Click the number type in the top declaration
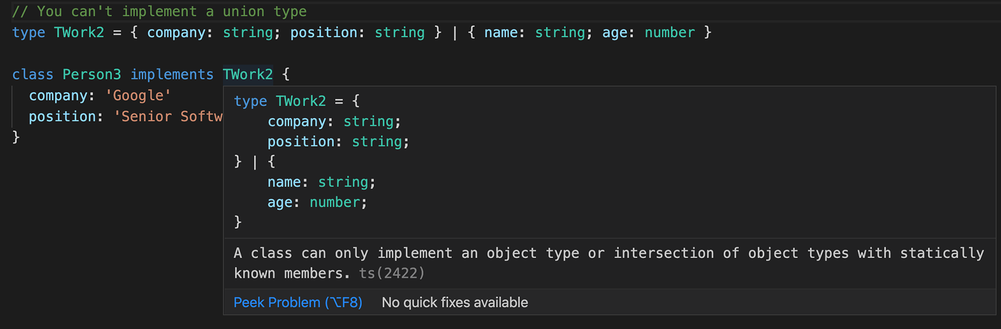 point(670,33)
